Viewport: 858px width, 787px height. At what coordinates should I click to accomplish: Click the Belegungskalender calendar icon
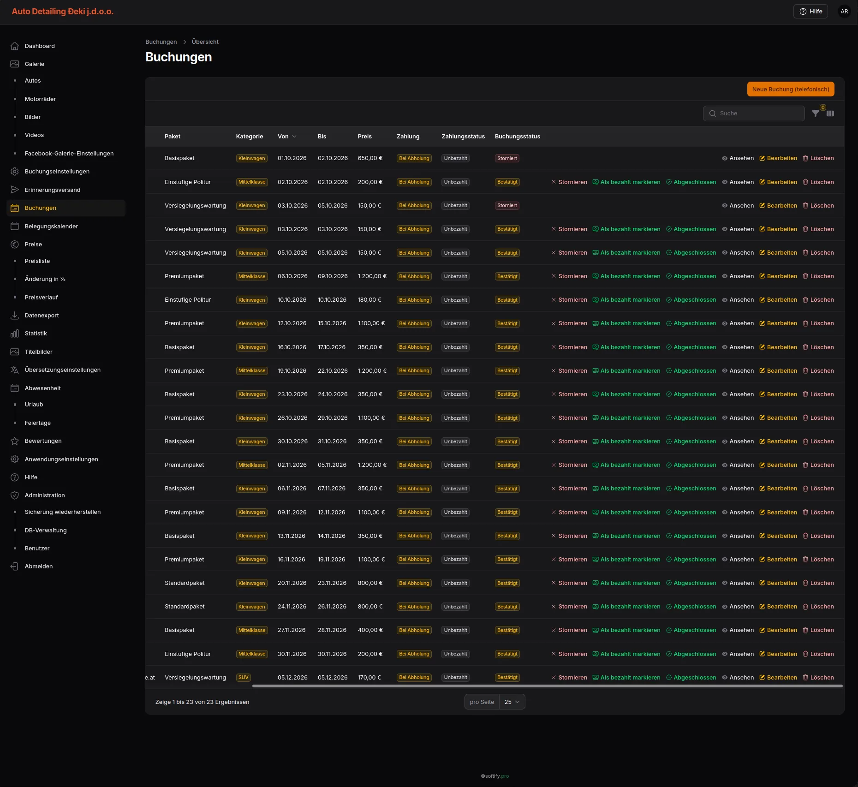[x=15, y=226]
